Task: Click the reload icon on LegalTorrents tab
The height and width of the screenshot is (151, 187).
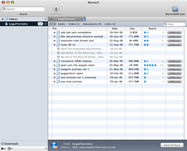Action: (x=51, y=19)
